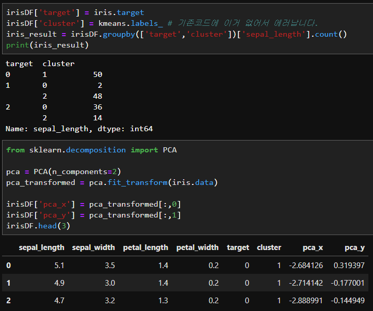Click the count value 50 in the output
373x311 pixels.
(98, 74)
